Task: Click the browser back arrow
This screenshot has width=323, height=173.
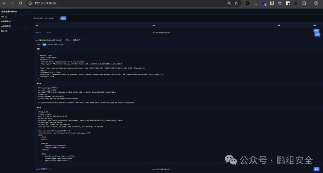Action: [x=4, y=3]
